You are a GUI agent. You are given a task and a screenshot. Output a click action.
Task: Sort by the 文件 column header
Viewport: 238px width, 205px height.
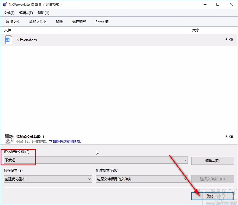(x=95, y=30)
